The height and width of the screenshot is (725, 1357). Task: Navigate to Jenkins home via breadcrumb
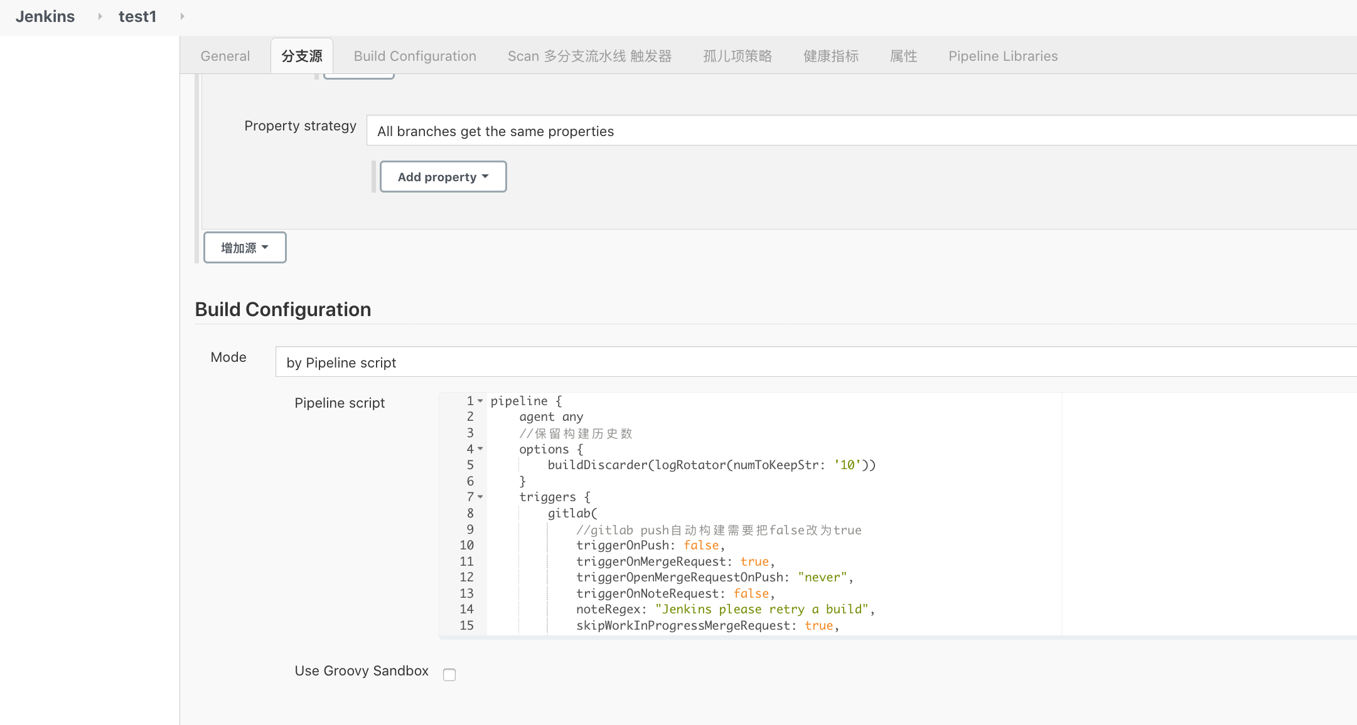click(x=45, y=16)
